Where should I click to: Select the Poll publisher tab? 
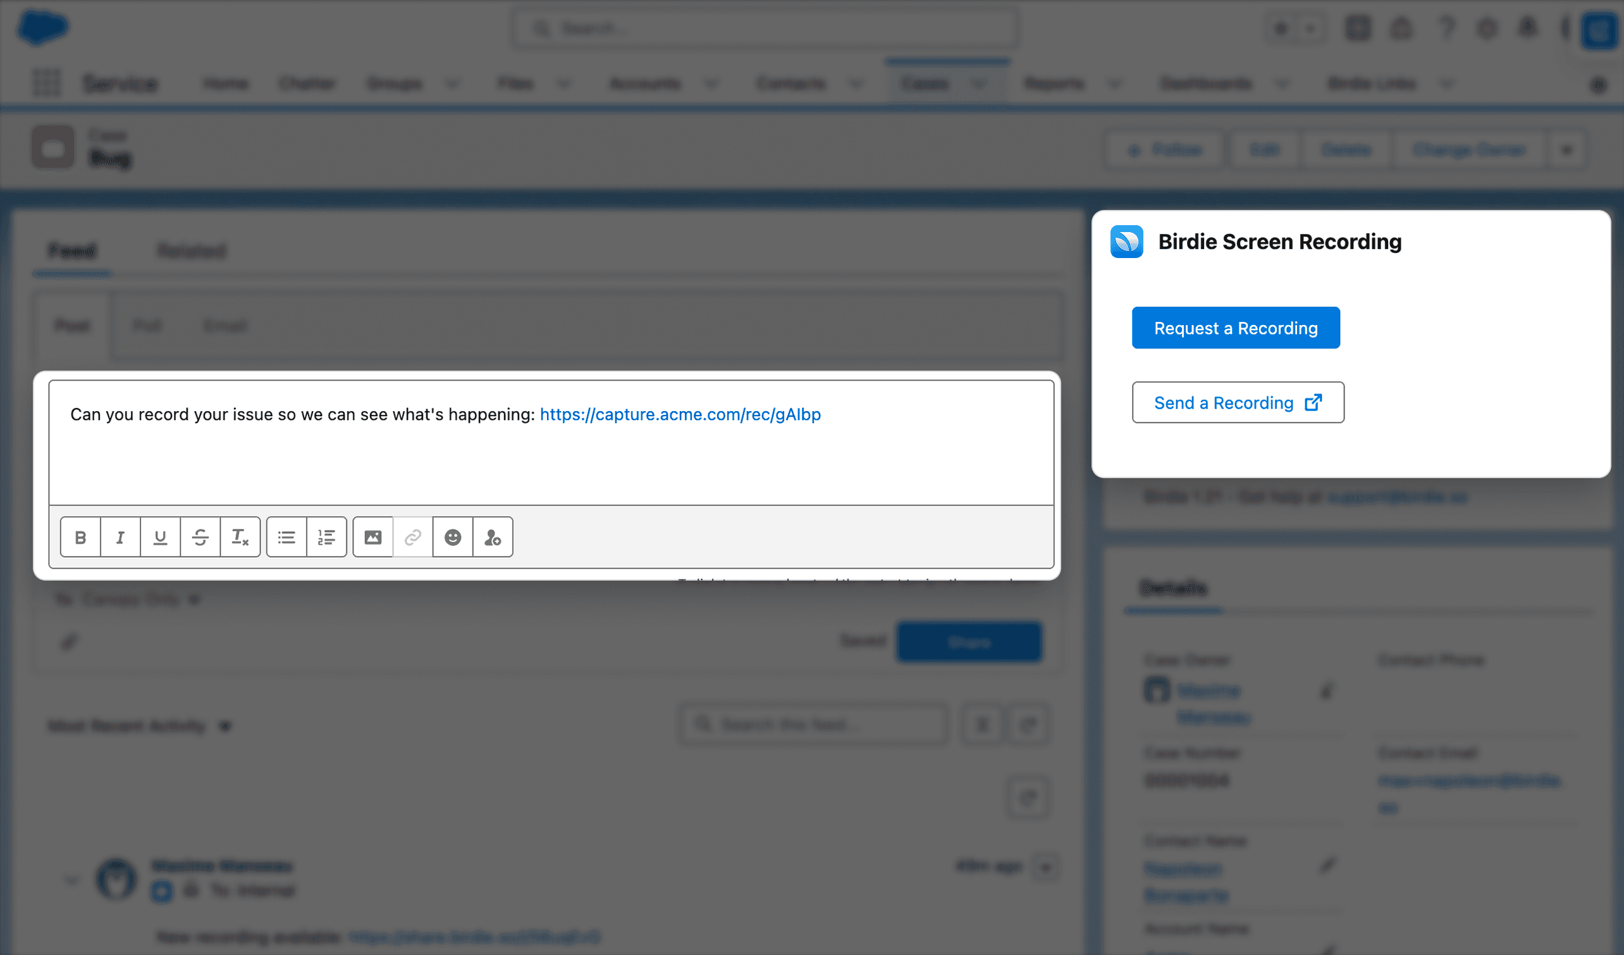[x=147, y=326]
